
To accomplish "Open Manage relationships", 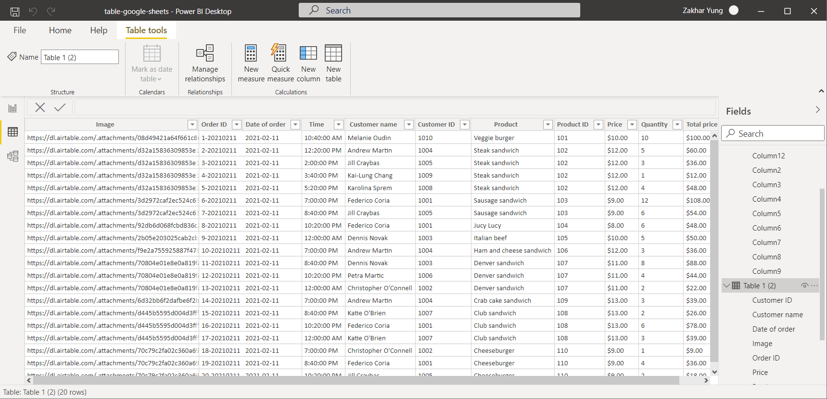I will (x=205, y=64).
